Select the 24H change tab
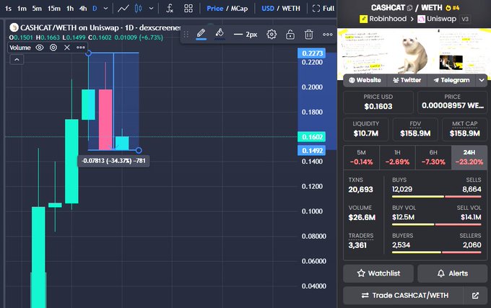 pyautogui.click(x=469, y=157)
